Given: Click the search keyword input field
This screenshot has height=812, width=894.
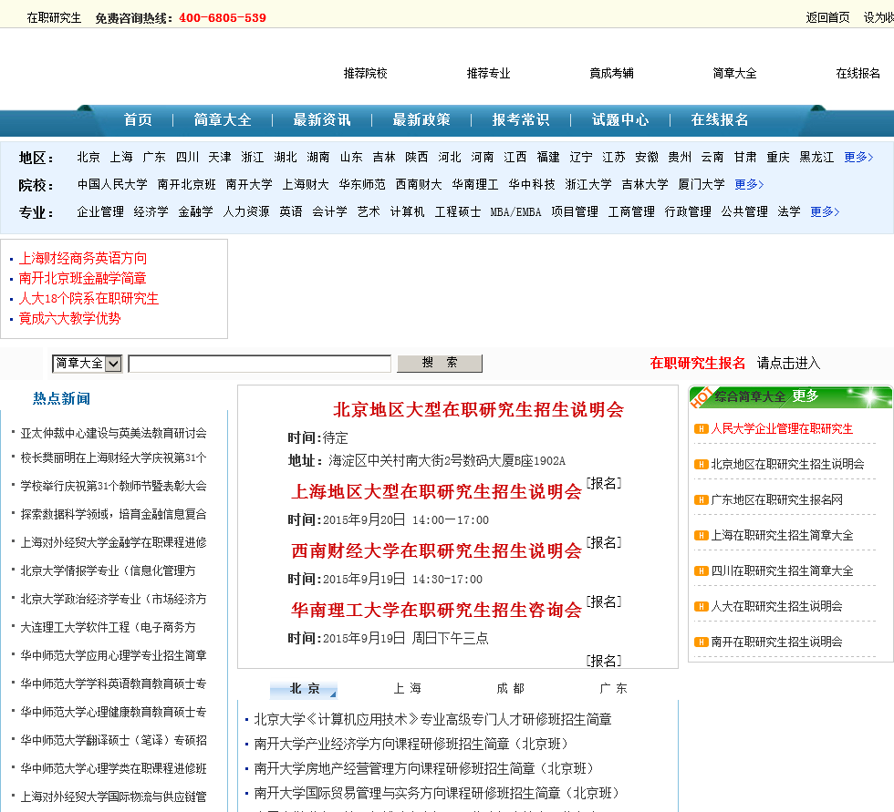Looking at the screenshot, I should pyautogui.click(x=259, y=364).
